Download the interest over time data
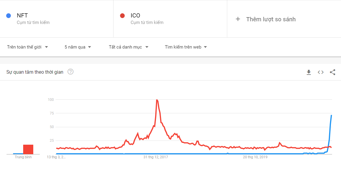The height and width of the screenshot is (179, 341). [x=309, y=72]
